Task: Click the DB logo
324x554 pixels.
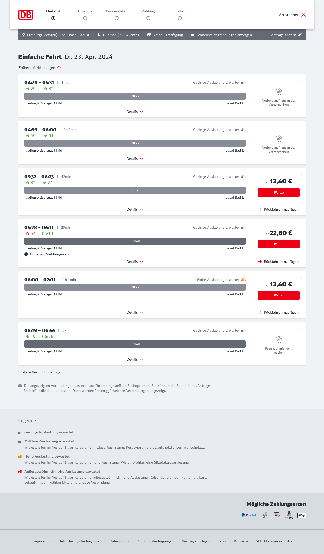Action: [x=26, y=15]
